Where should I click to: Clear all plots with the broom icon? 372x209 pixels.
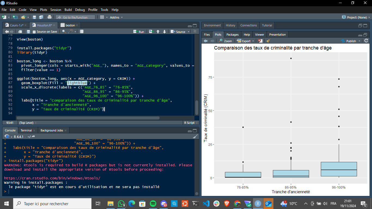268,41
